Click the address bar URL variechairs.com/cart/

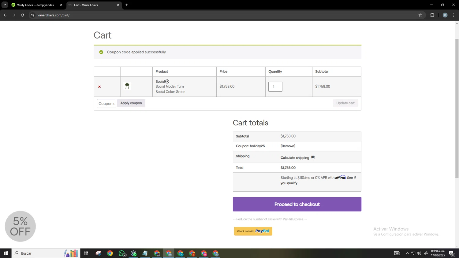[54, 15]
